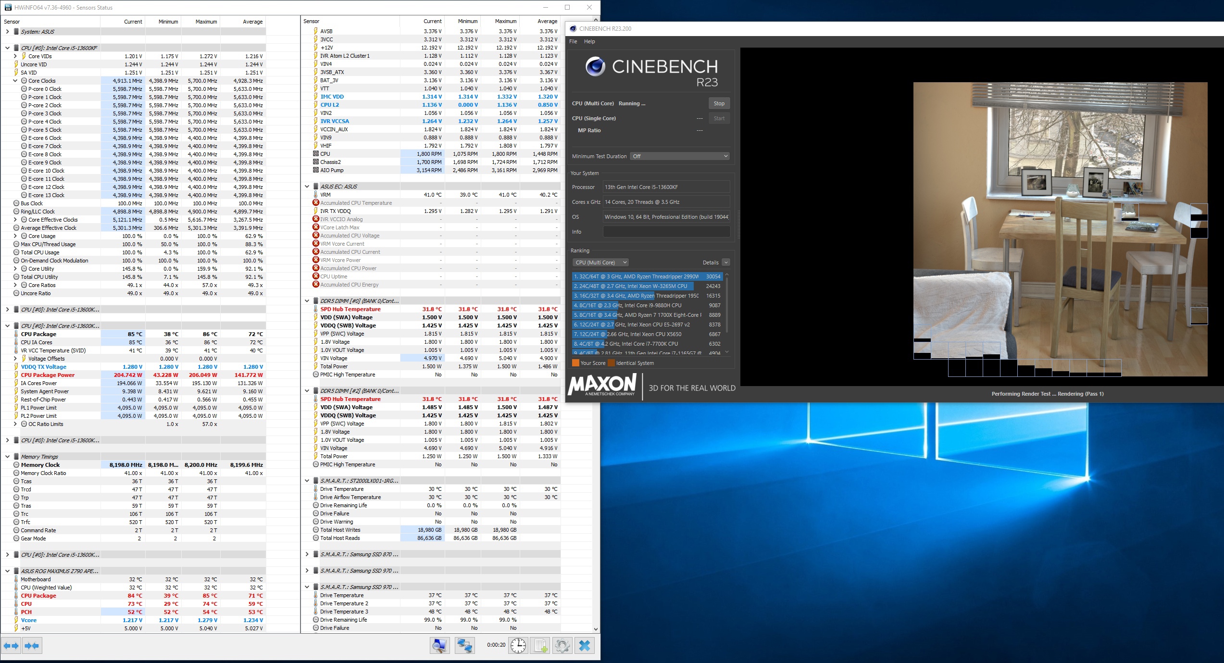Open the Cinebench Help menu

589,41
